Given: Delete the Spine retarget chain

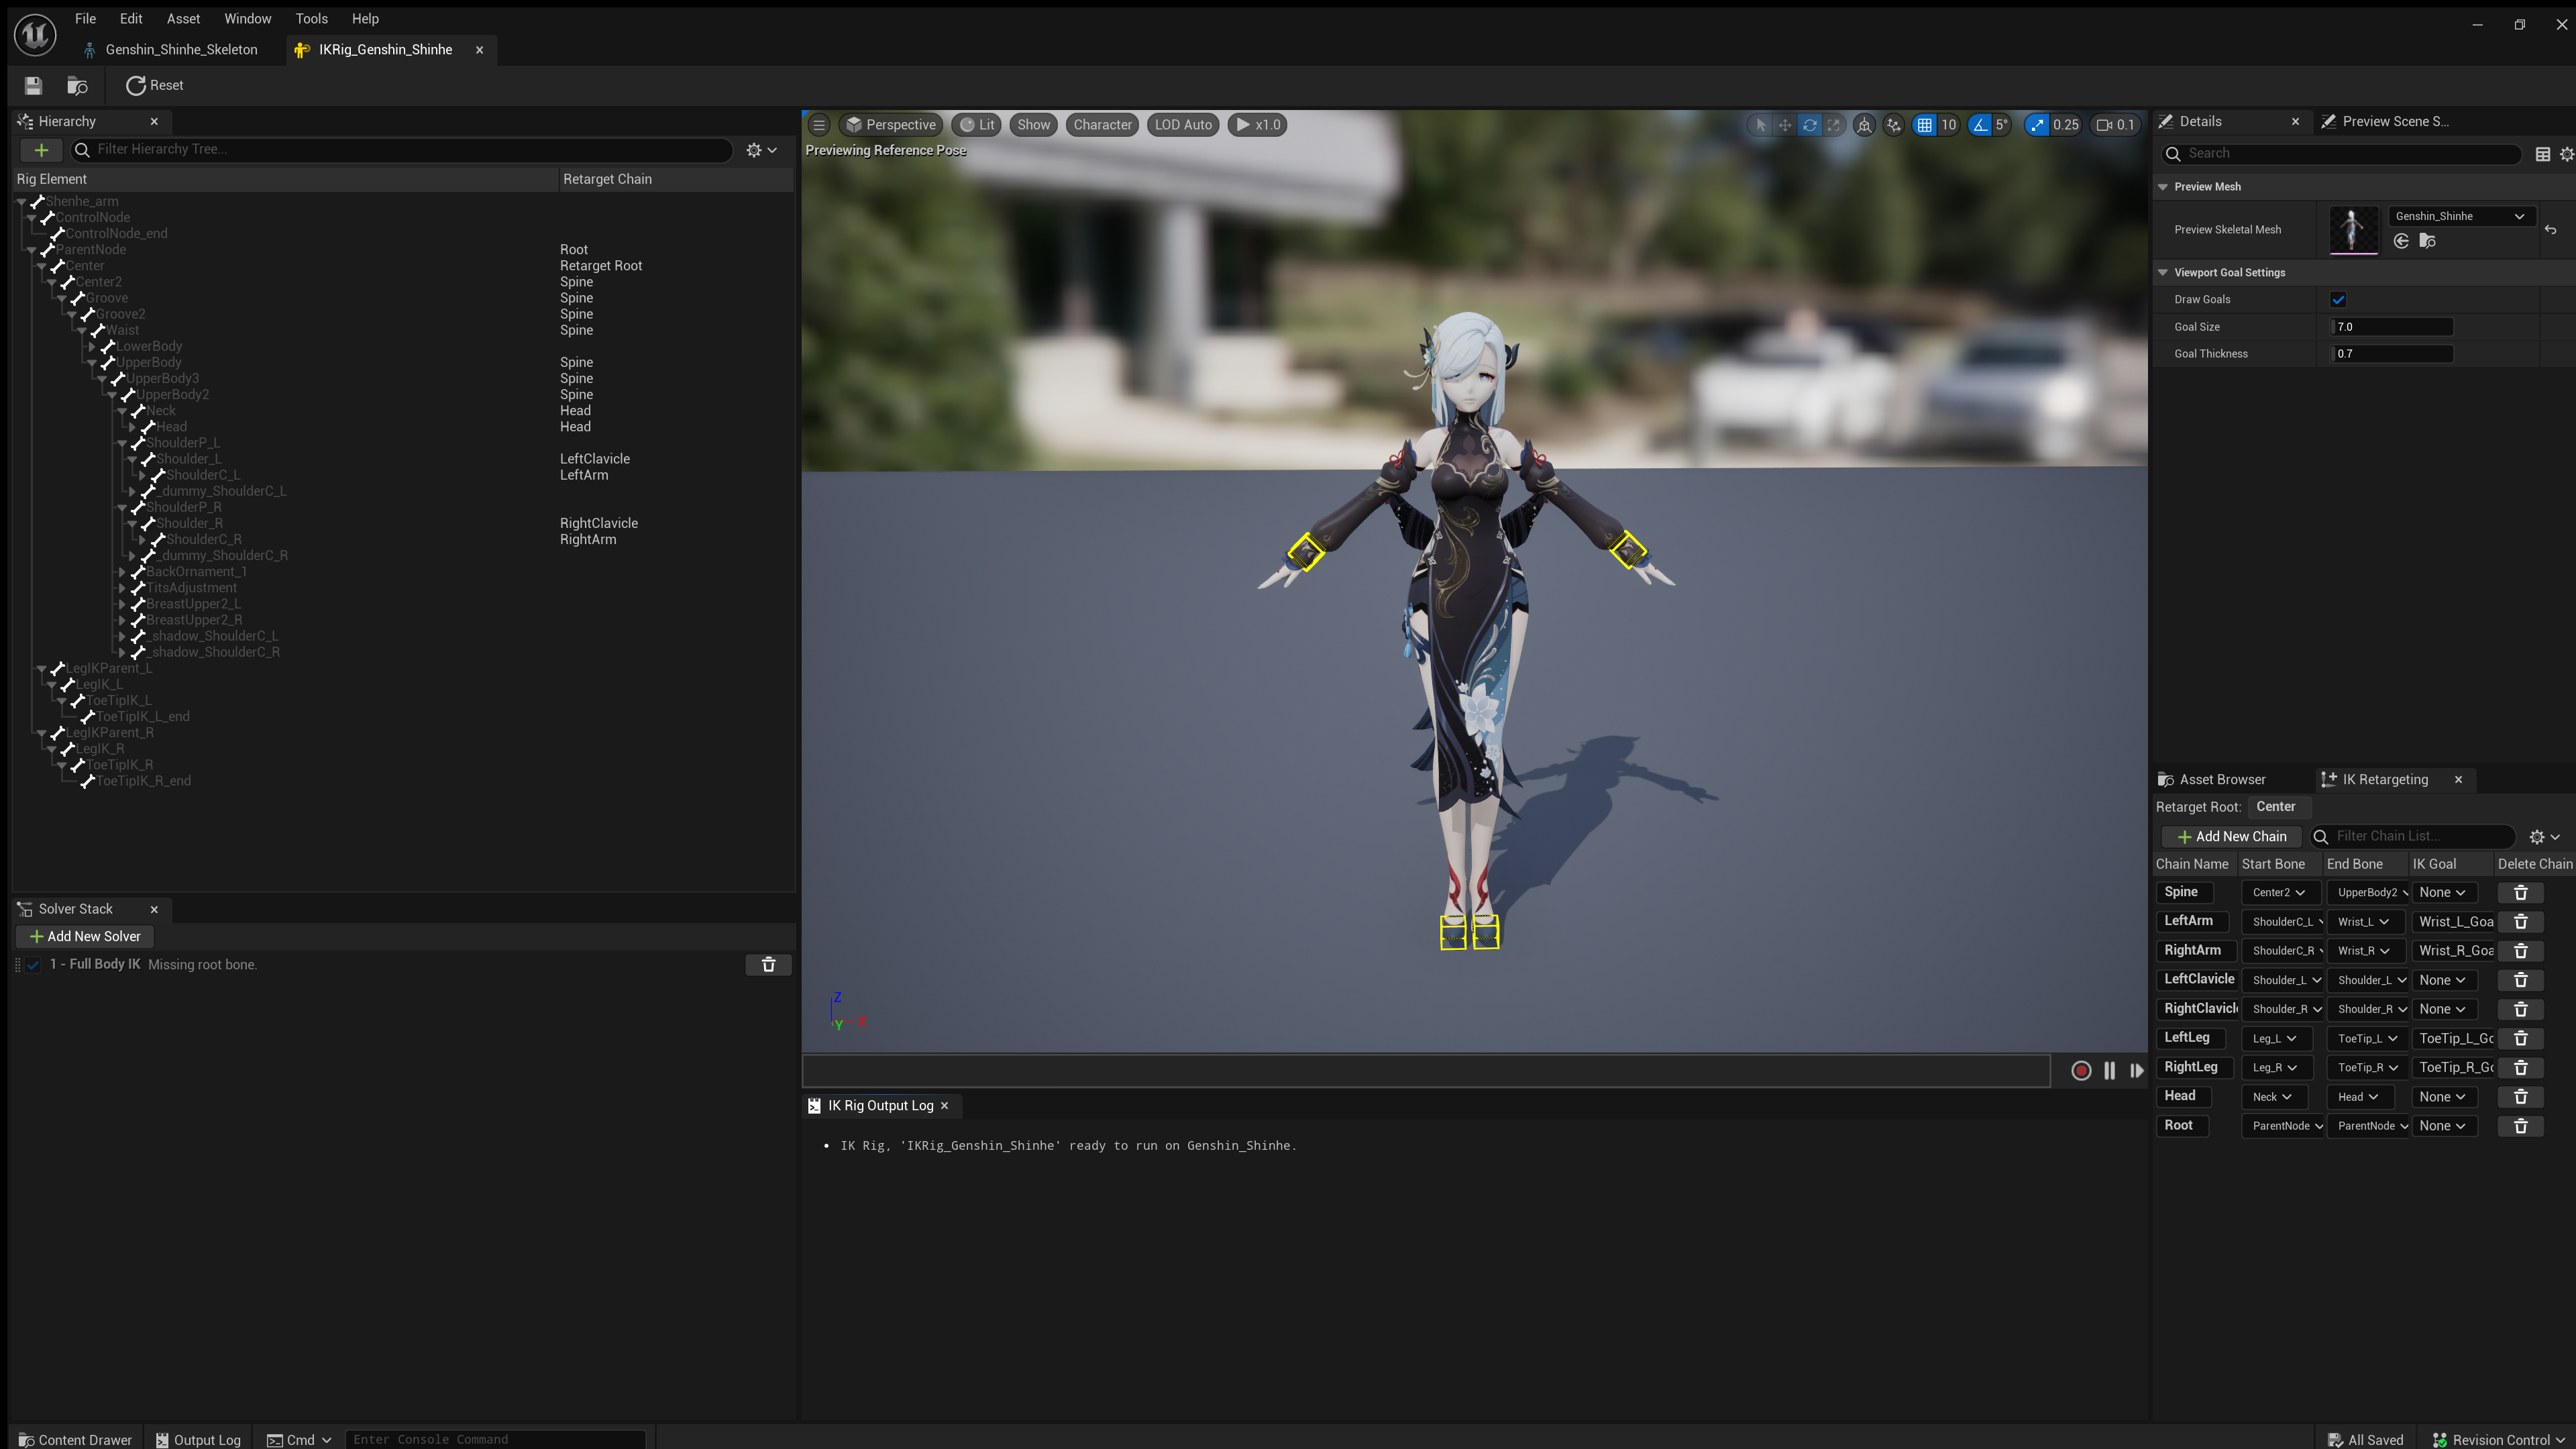Looking at the screenshot, I should click(x=2520, y=893).
